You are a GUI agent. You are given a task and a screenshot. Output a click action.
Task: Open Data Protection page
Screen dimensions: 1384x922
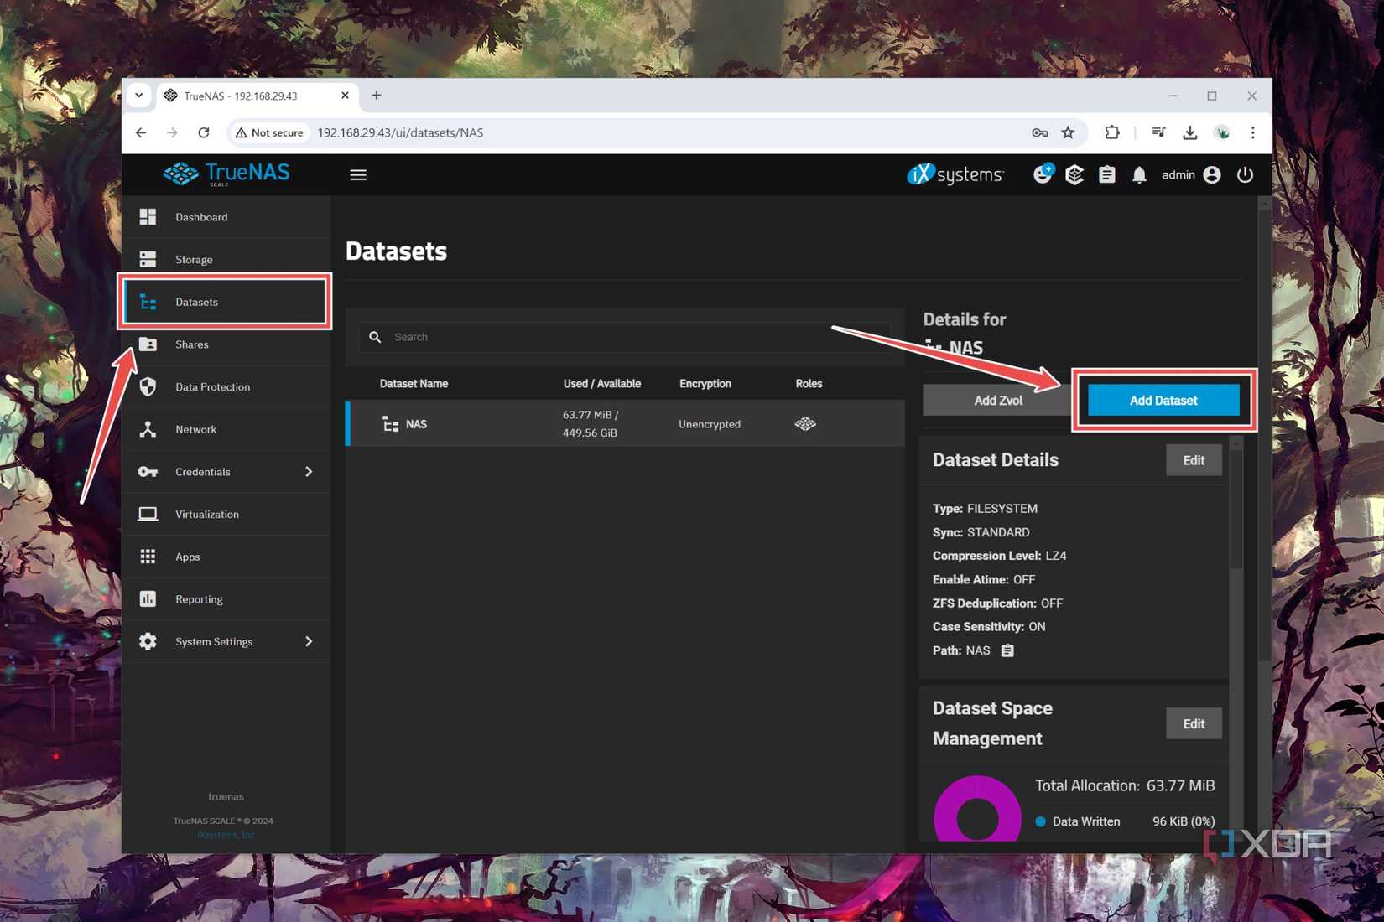[x=226, y=387]
